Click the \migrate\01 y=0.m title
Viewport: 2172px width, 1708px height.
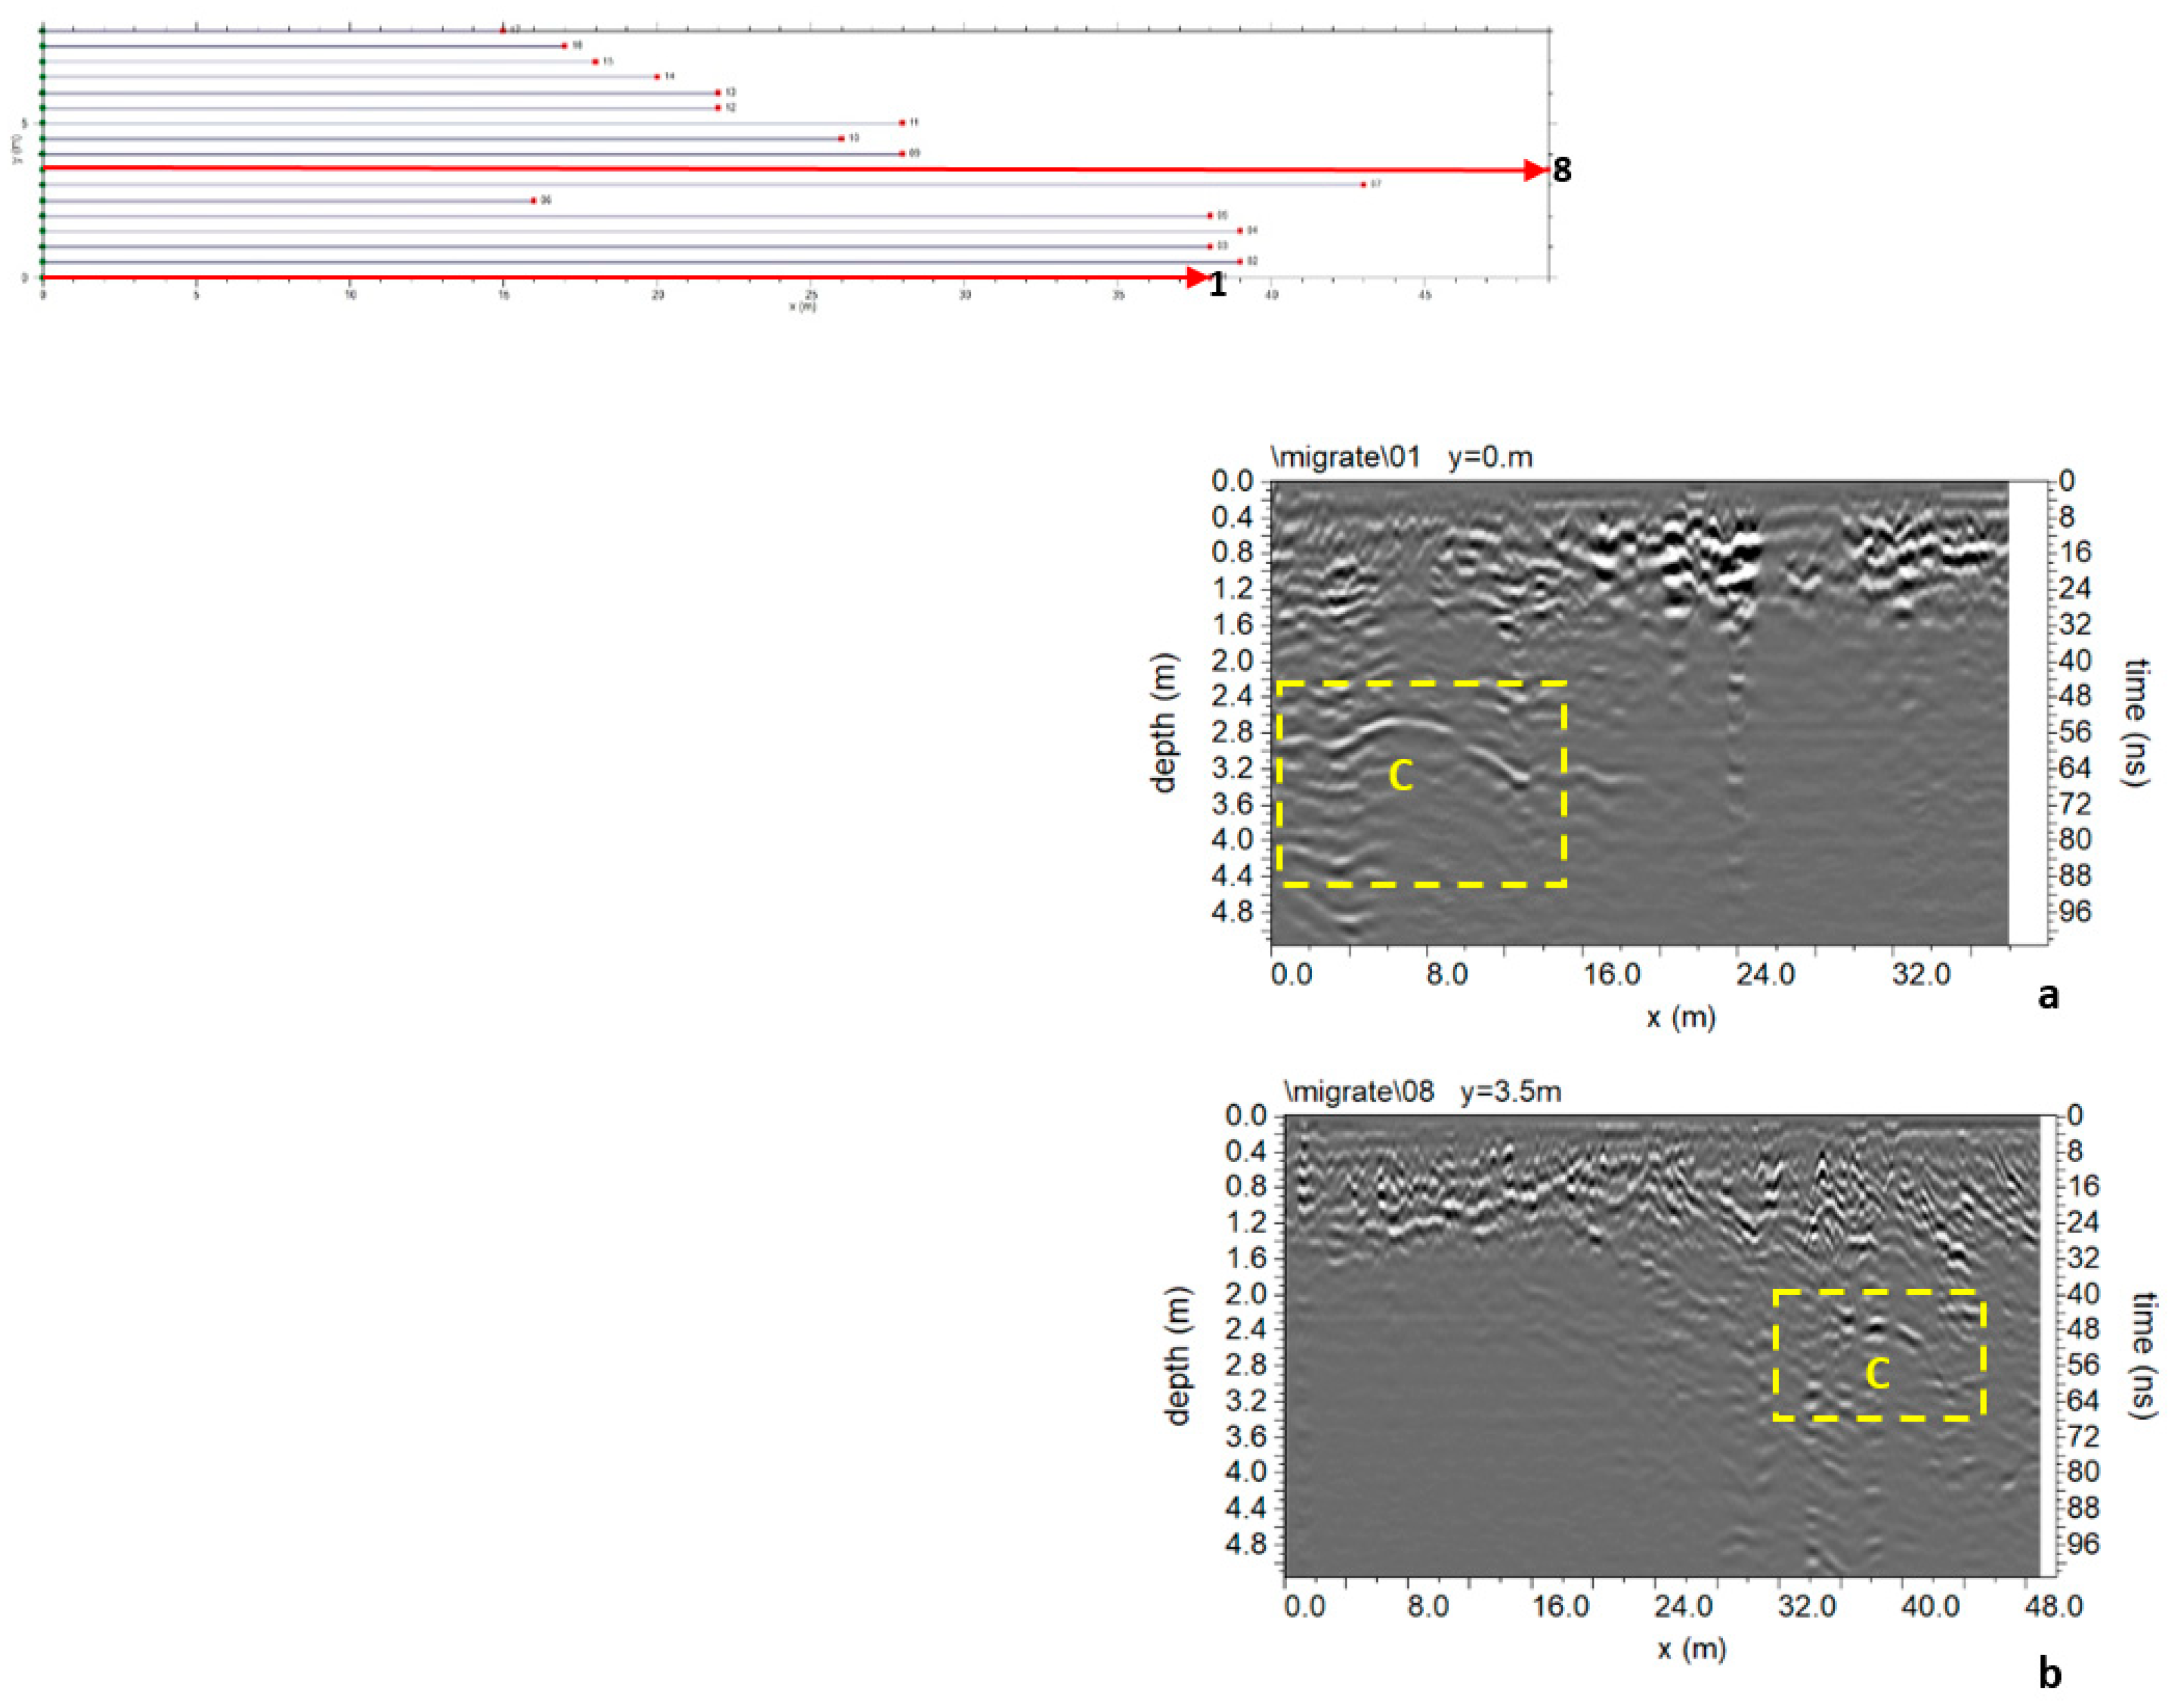coord(1401,458)
